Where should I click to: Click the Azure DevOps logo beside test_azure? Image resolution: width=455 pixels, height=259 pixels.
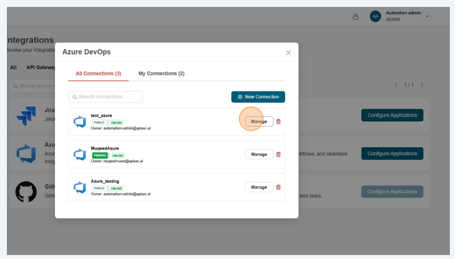[80, 121]
